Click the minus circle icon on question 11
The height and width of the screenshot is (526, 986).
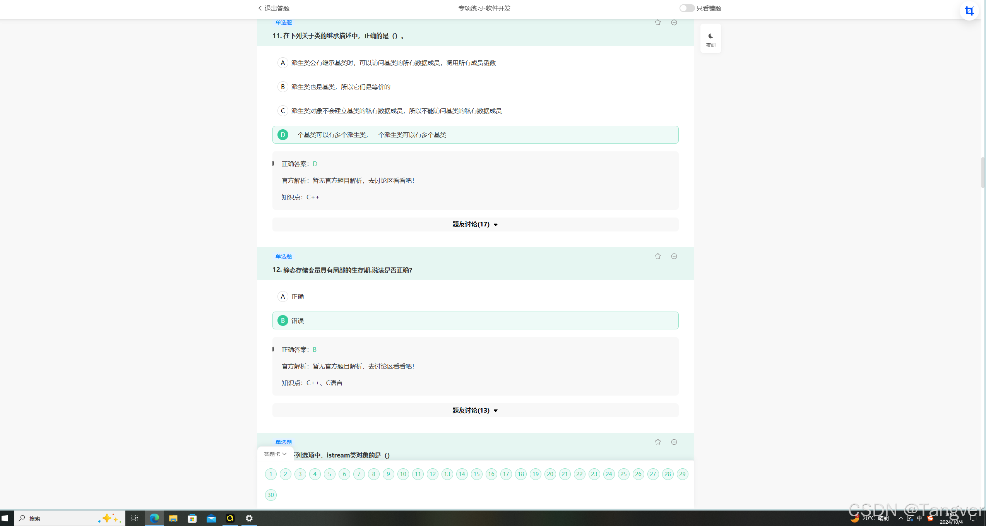pos(674,22)
